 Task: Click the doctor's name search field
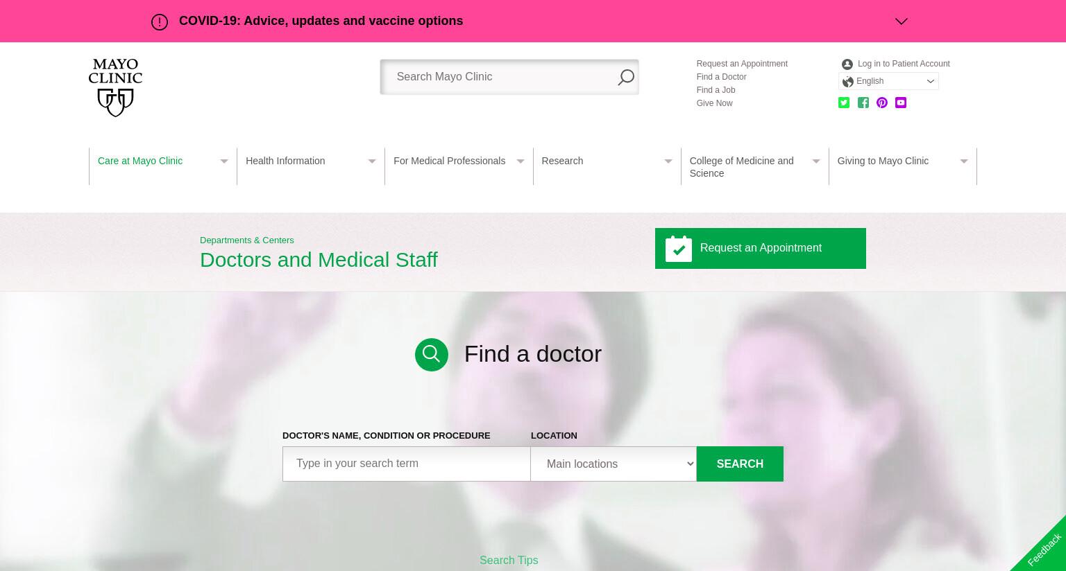click(x=407, y=464)
